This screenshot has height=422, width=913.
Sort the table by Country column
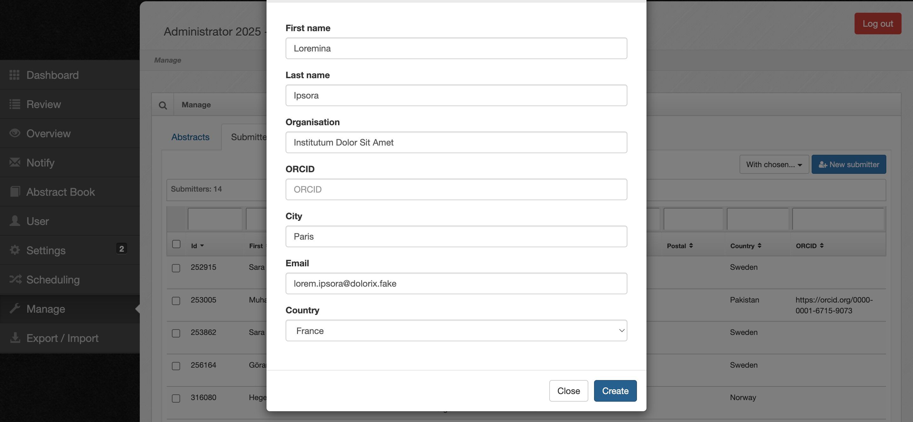[745, 246]
